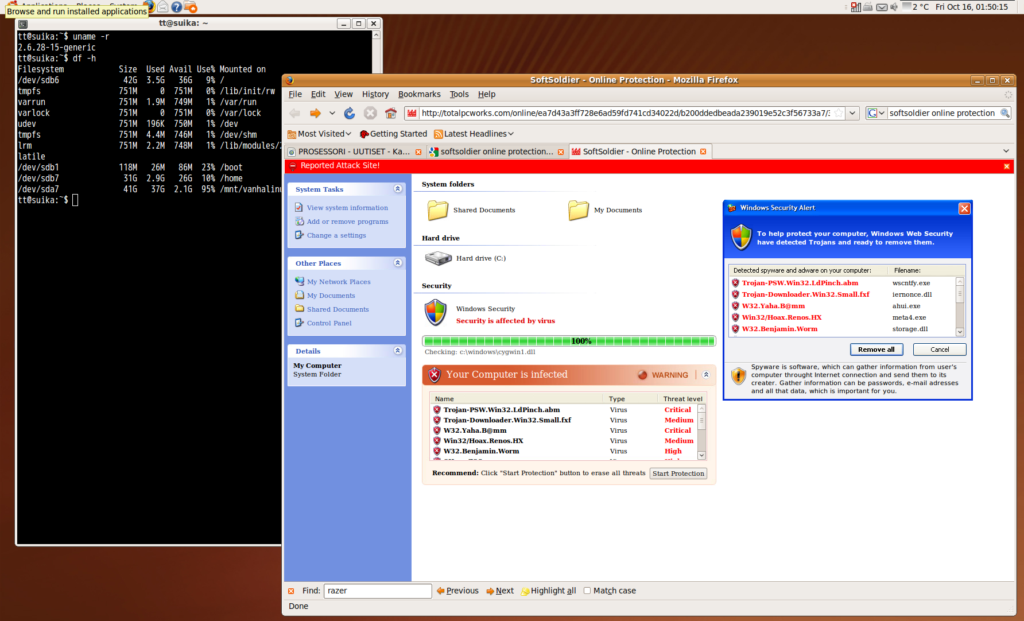Click the Hard drive (C:) icon
This screenshot has height=621, width=1024.
click(439, 258)
